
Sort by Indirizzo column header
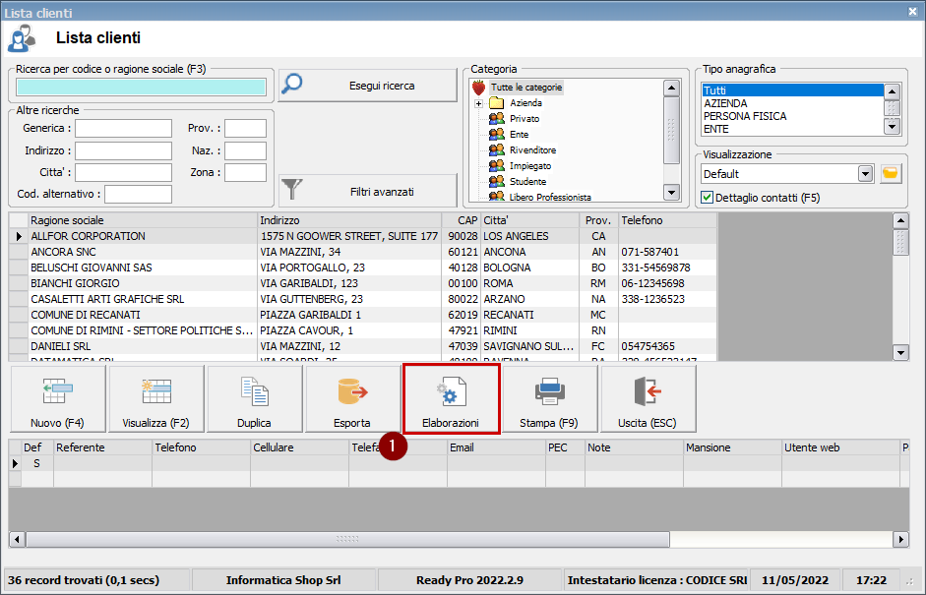coord(349,220)
